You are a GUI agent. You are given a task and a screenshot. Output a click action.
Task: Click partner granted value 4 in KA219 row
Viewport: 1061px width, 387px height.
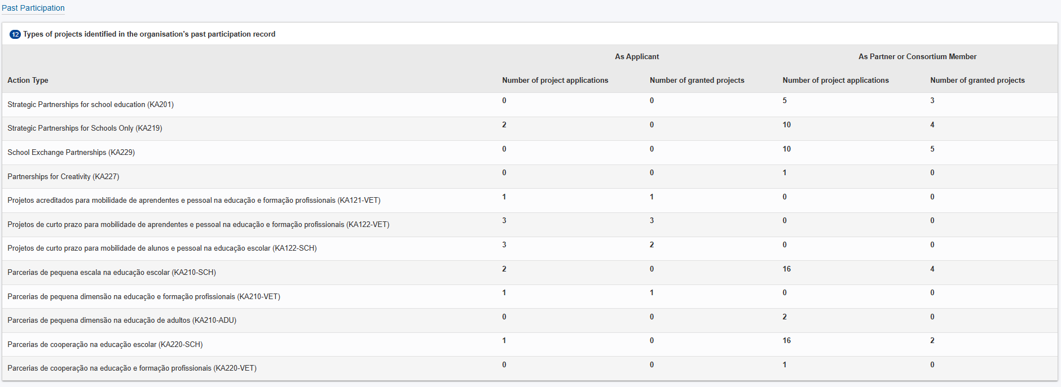click(x=932, y=125)
